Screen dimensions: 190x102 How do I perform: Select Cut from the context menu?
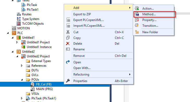click(x=99, y=32)
